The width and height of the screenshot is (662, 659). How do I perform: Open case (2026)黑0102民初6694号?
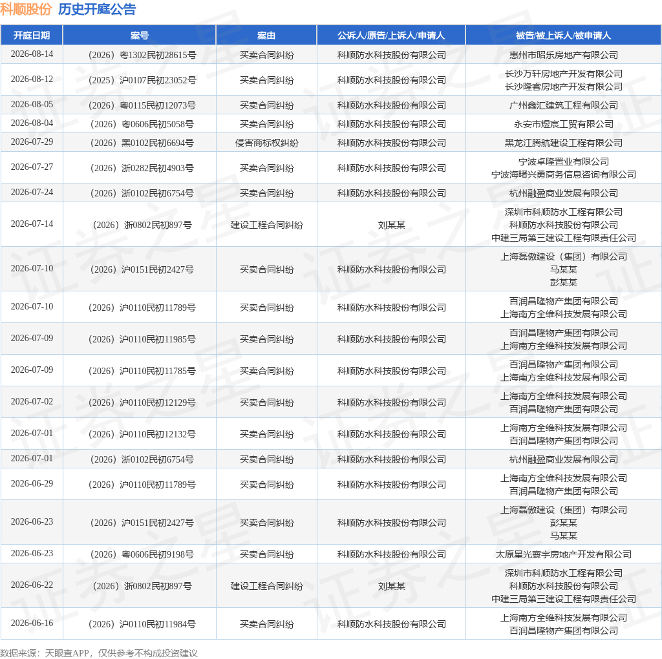(142, 143)
